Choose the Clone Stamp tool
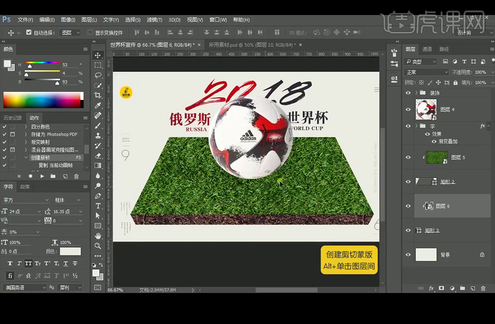This screenshot has width=495, height=324. tap(99, 136)
